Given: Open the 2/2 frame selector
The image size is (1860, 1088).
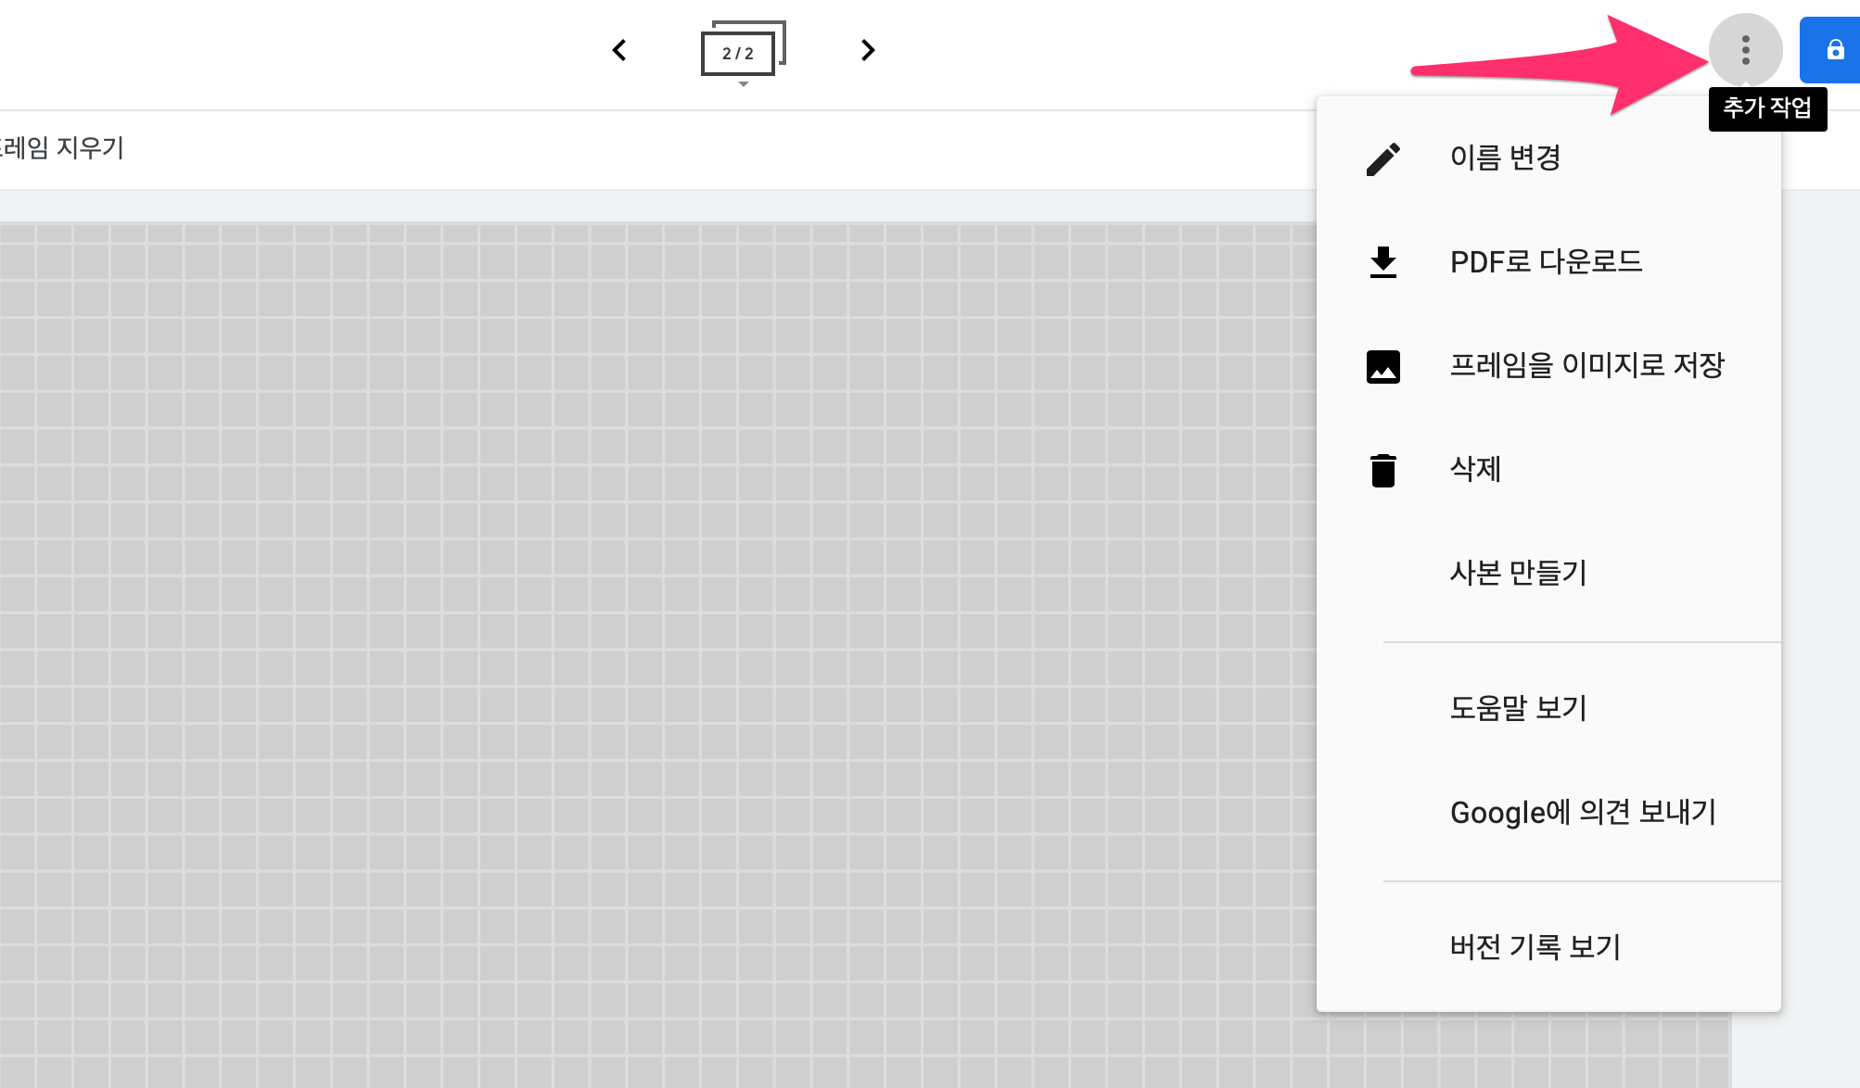Looking at the screenshot, I should tap(740, 52).
